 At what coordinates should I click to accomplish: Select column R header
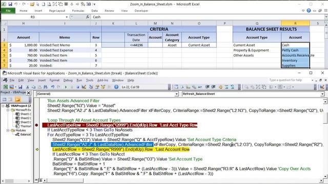click(295, 24)
